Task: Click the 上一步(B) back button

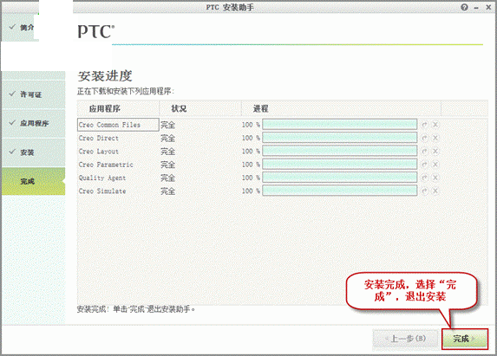Action: click(x=406, y=339)
